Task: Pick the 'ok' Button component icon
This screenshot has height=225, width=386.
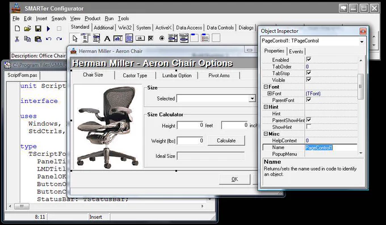Action: (140, 38)
